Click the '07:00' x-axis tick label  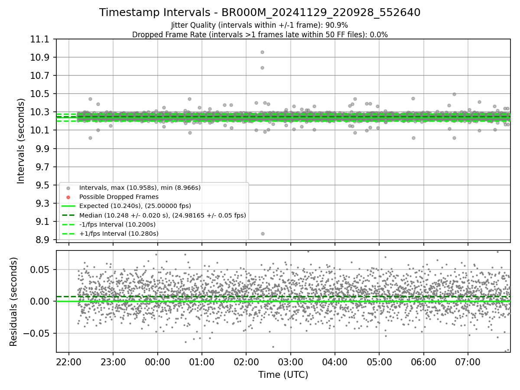(468, 361)
